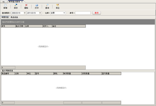Click the 经手人 column header

(47, 26)
